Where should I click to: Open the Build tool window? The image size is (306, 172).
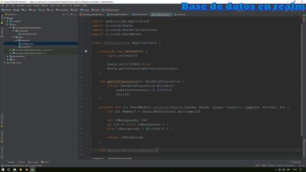(22, 162)
